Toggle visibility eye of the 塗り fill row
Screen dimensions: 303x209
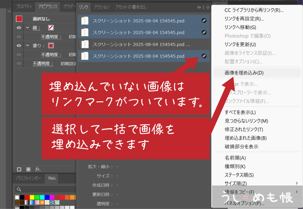pyautogui.click(x=19, y=45)
